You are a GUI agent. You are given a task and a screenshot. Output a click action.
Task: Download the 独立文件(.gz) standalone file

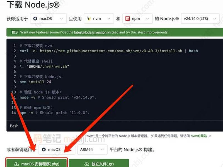pos(99,163)
